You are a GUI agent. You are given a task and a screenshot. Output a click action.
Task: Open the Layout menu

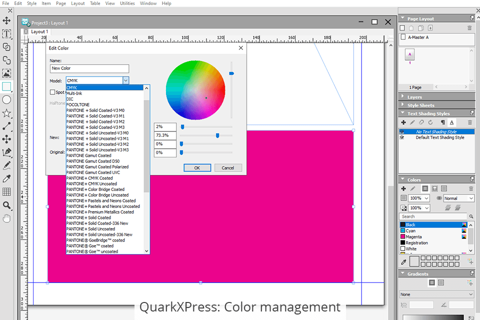point(78,3)
